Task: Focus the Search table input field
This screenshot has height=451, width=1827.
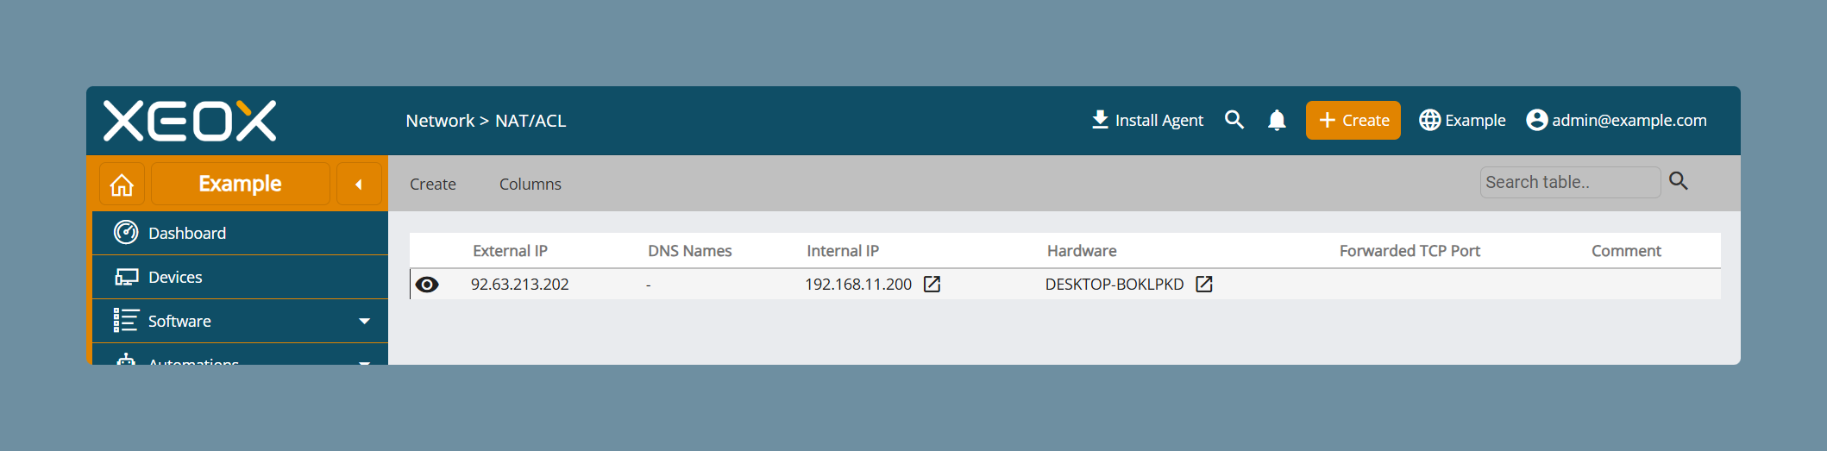Action: (1570, 182)
